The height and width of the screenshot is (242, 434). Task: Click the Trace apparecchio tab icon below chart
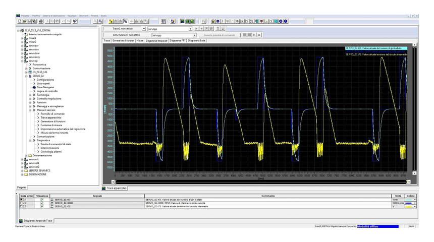(104, 189)
